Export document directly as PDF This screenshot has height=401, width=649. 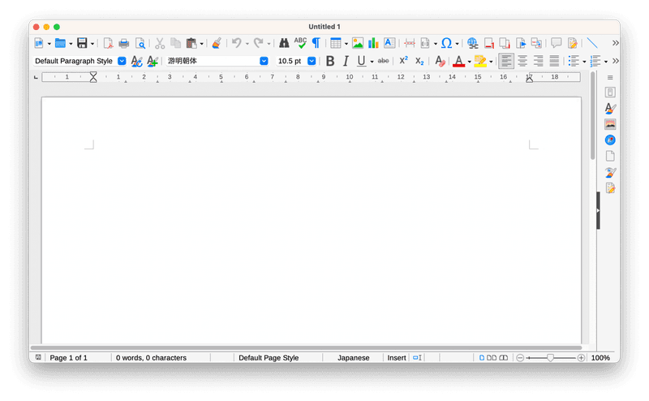[108, 43]
